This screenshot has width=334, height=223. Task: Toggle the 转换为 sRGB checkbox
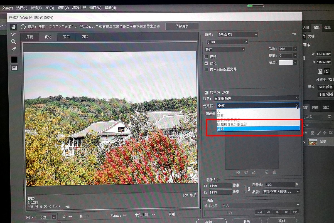pos(206,92)
